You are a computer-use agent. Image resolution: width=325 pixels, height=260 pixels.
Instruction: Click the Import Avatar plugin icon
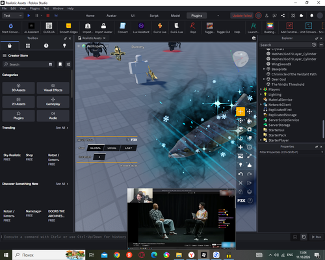click(x=103, y=28)
